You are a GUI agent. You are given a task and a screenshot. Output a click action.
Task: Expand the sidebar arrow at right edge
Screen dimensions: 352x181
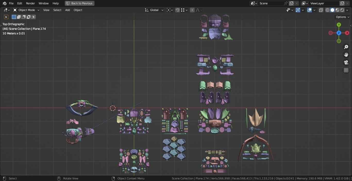pos(351,25)
